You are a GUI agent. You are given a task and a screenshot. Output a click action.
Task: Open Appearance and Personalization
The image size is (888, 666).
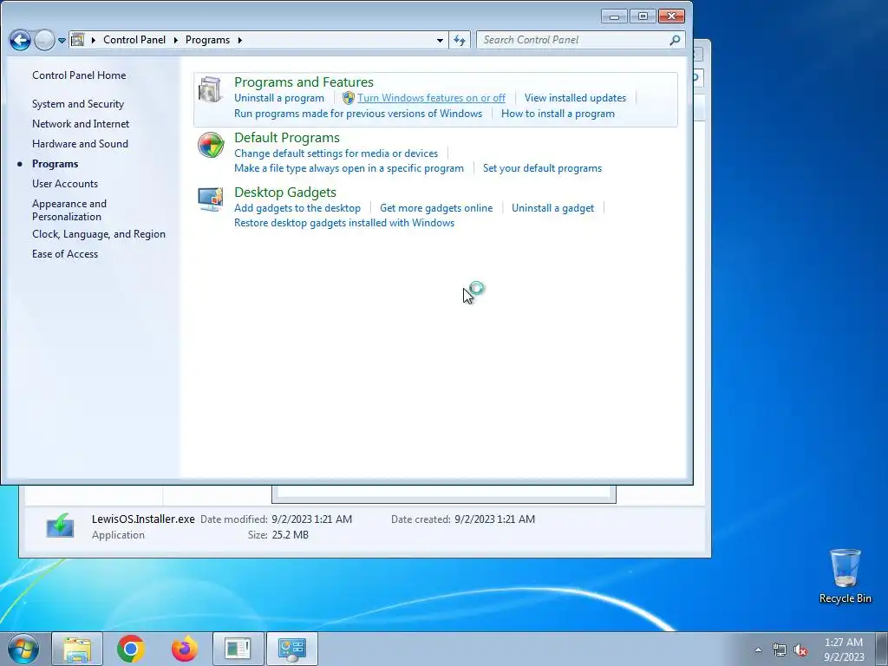[69, 210]
